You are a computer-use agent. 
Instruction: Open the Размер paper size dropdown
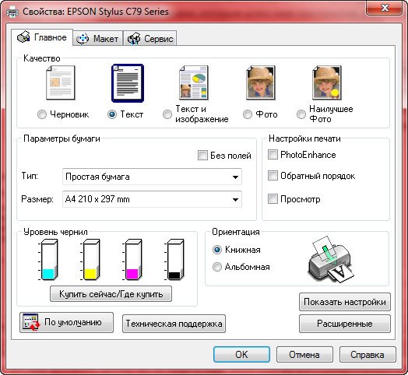click(152, 199)
